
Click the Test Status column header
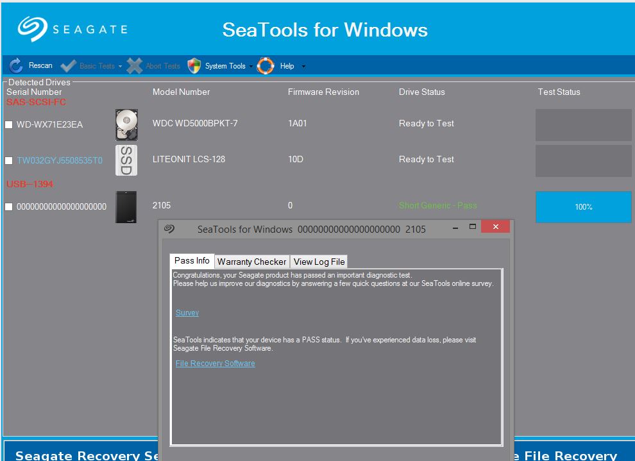point(559,92)
